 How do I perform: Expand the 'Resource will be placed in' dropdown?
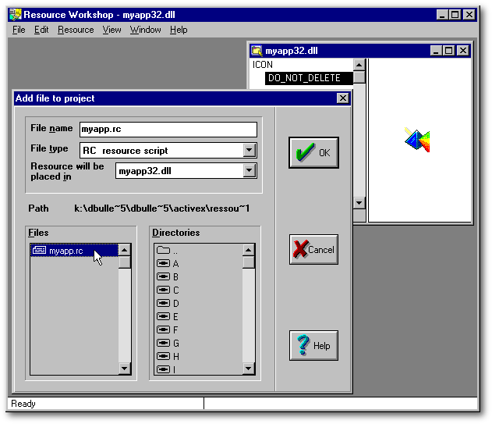(x=250, y=171)
